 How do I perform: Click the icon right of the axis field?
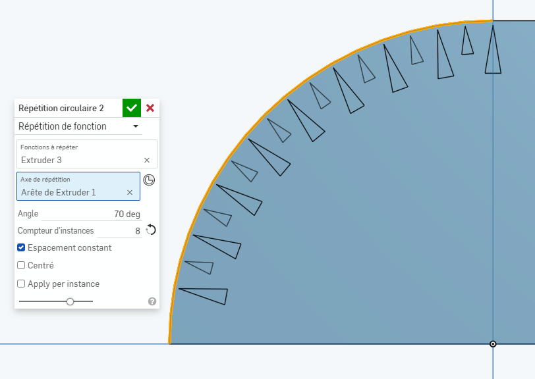pyautogui.click(x=149, y=180)
